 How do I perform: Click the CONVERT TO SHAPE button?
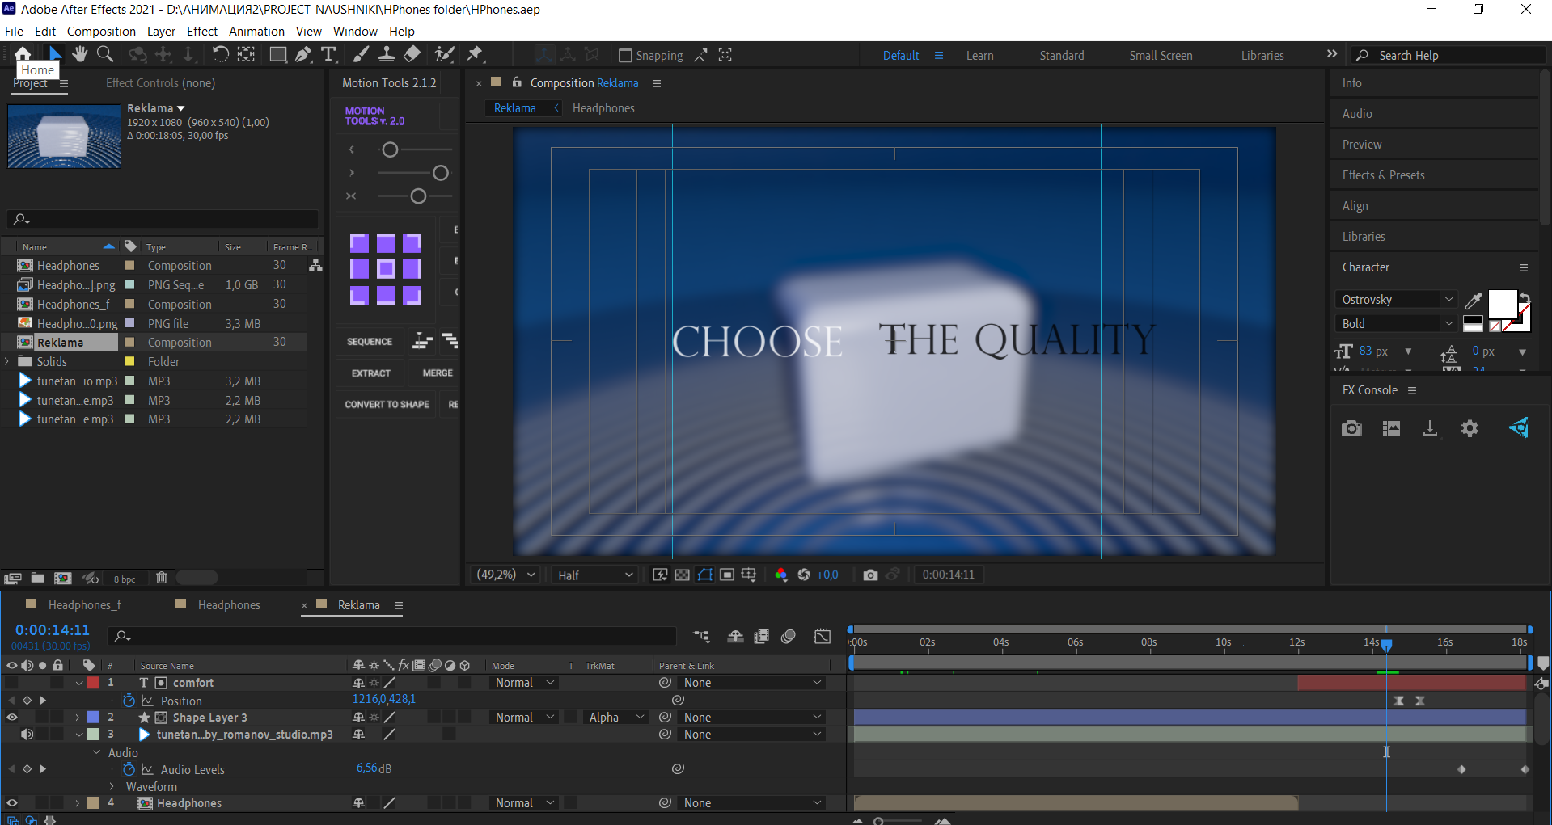pos(387,405)
